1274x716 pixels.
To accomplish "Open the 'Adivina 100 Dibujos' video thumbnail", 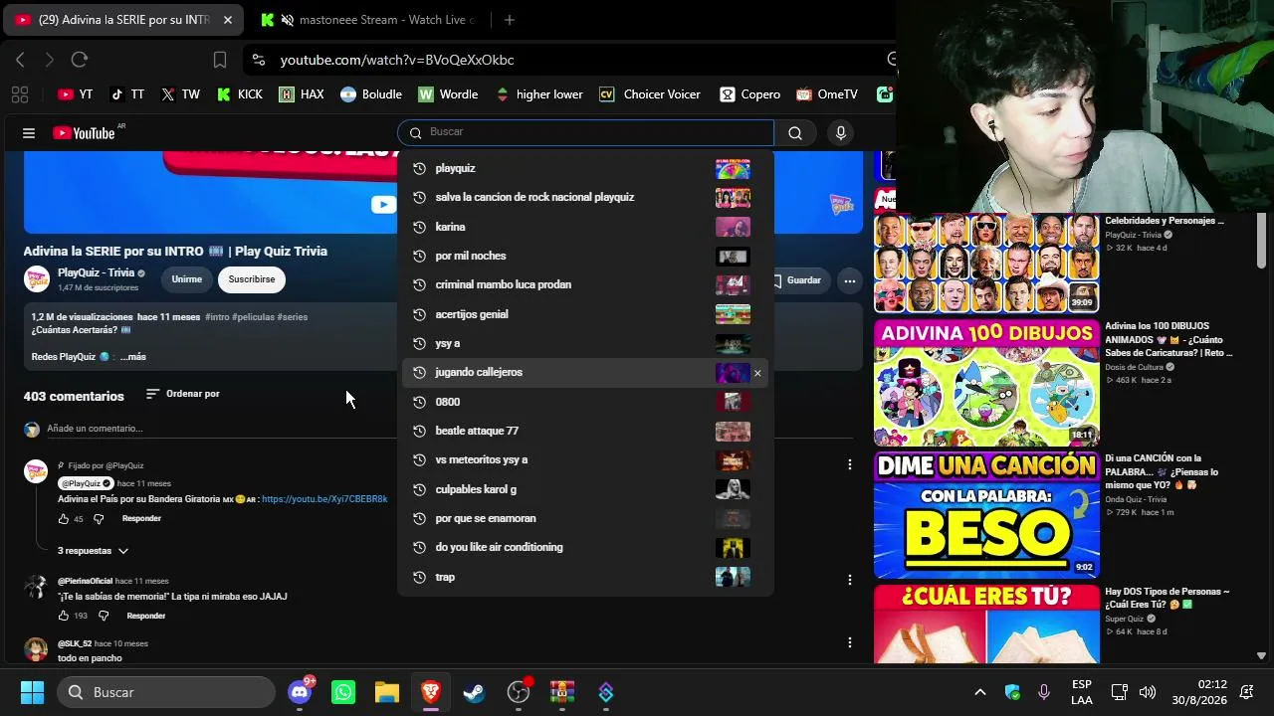I will pyautogui.click(x=986, y=383).
